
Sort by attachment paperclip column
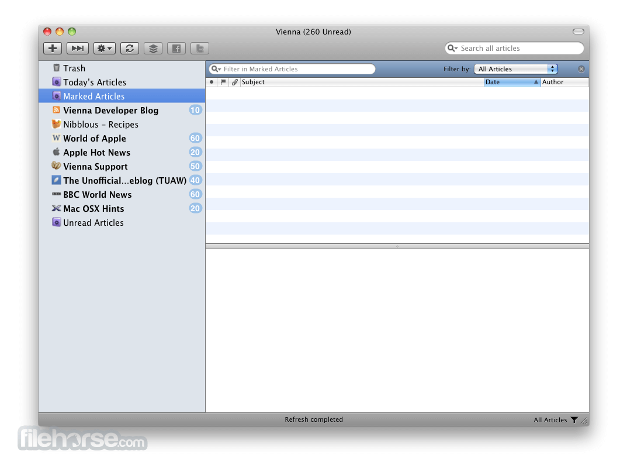click(x=235, y=82)
